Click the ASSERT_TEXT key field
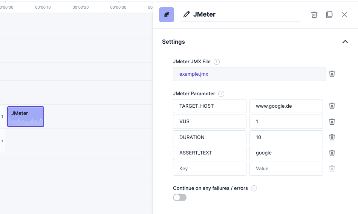 210,153
